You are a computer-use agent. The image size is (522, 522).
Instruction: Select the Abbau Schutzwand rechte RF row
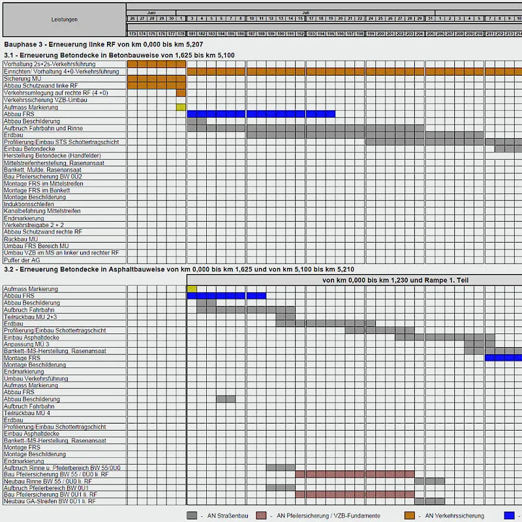pos(65,232)
